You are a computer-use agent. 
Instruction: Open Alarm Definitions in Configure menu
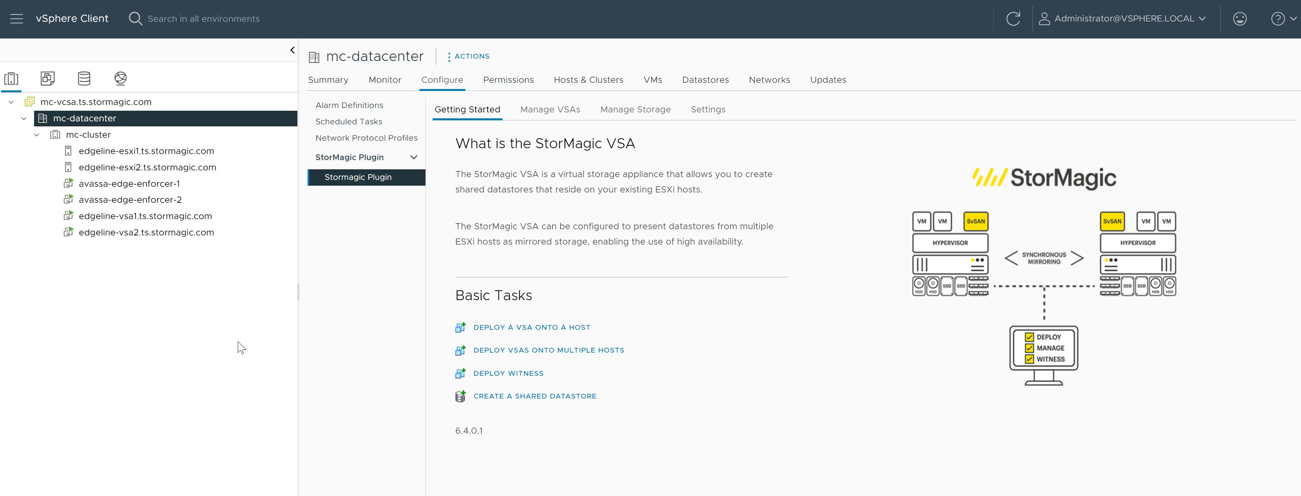point(349,105)
